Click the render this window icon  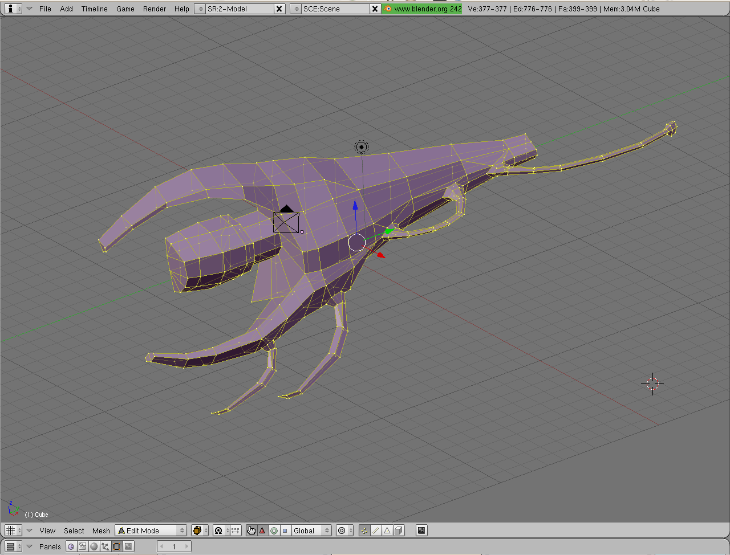coord(421,530)
